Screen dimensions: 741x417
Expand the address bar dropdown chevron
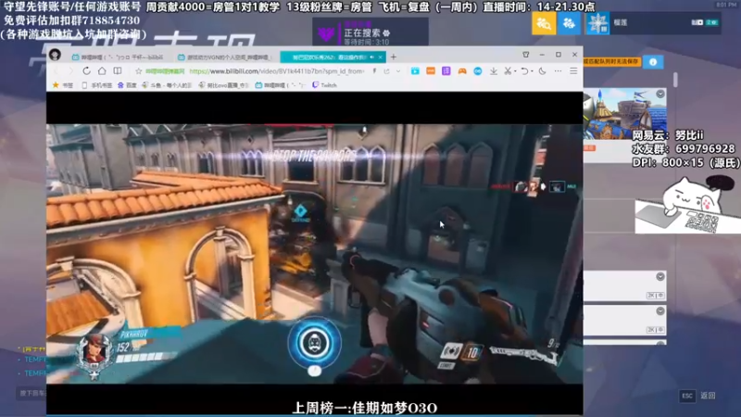click(x=398, y=71)
